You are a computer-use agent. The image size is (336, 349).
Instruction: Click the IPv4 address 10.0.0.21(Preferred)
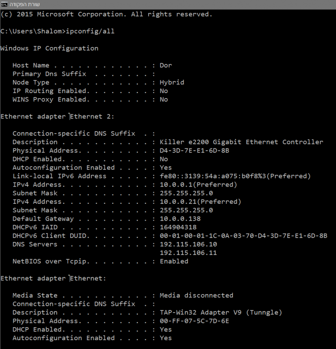[200, 201]
